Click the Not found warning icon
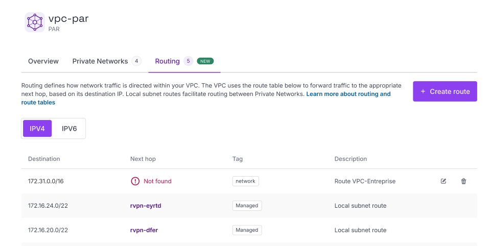This screenshot has width=490, height=246. [x=135, y=181]
